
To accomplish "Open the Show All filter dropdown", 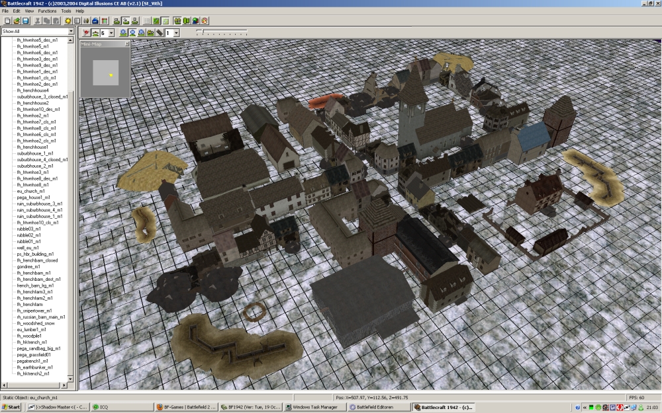I will click(x=71, y=31).
